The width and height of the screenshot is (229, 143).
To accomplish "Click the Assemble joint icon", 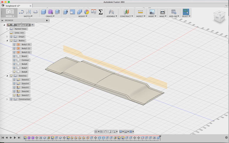I will [x=112, y=12].
